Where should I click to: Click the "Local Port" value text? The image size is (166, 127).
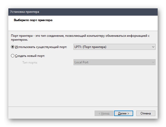pos(82,62)
